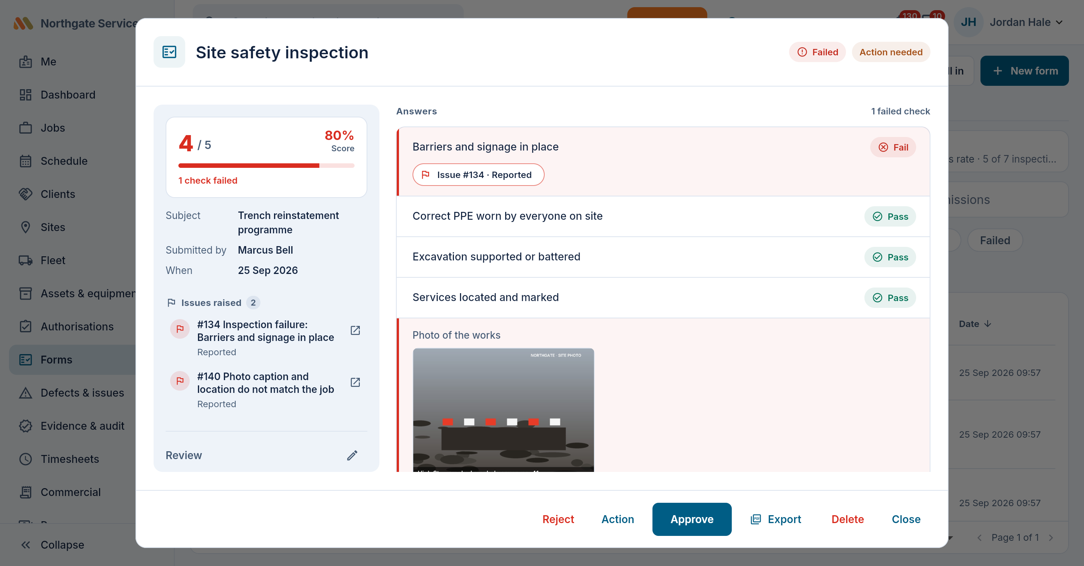Click the Schedule calendar icon
This screenshot has width=1084, height=566.
(26, 161)
